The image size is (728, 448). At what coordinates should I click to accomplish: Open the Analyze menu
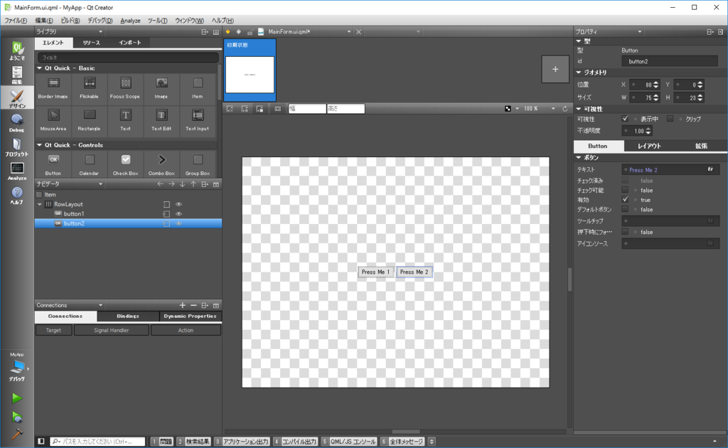pos(131,21)
